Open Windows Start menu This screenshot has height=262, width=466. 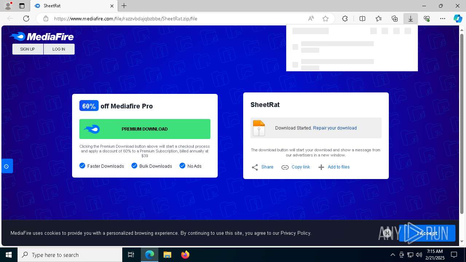(9, 255)
